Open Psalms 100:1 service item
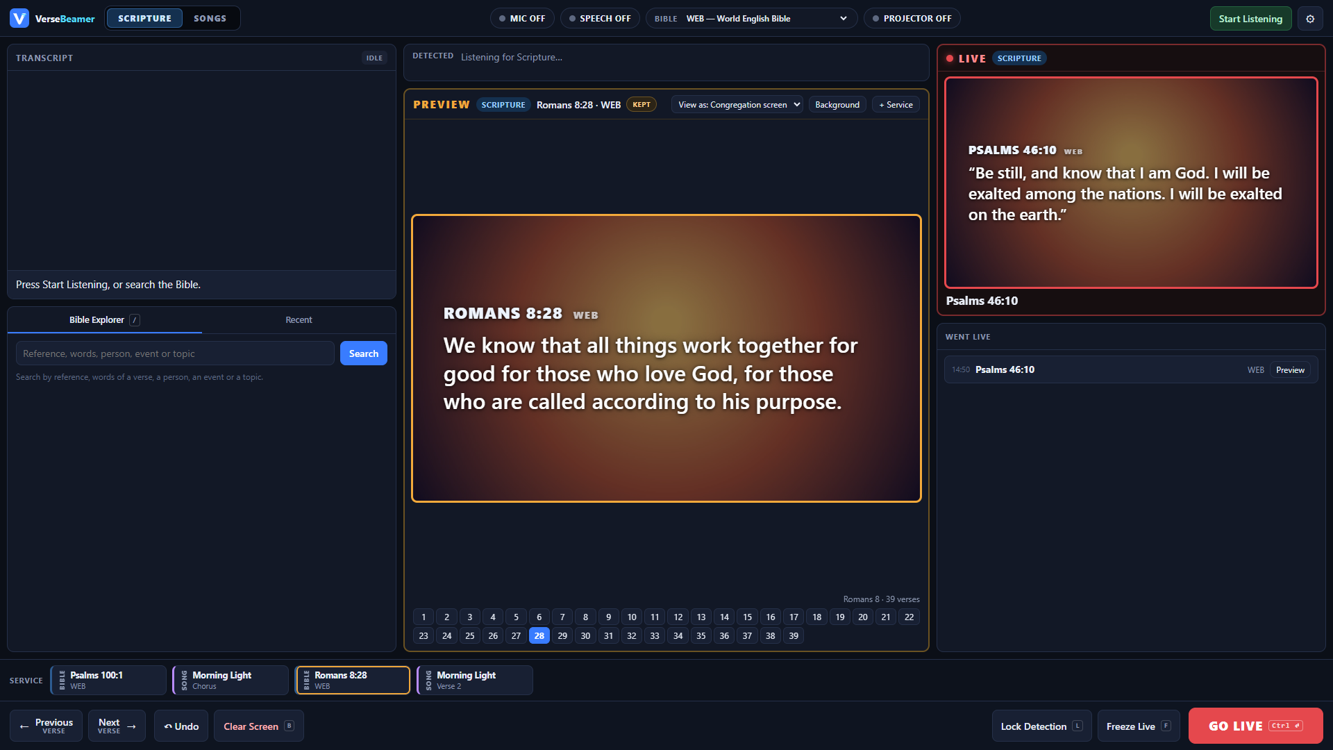This screenshot has width=1333, height=750. coord(108,681)
